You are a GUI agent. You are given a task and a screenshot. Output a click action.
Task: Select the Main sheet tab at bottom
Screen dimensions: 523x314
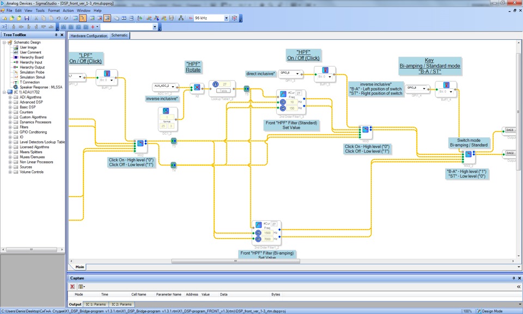(80, 267)
